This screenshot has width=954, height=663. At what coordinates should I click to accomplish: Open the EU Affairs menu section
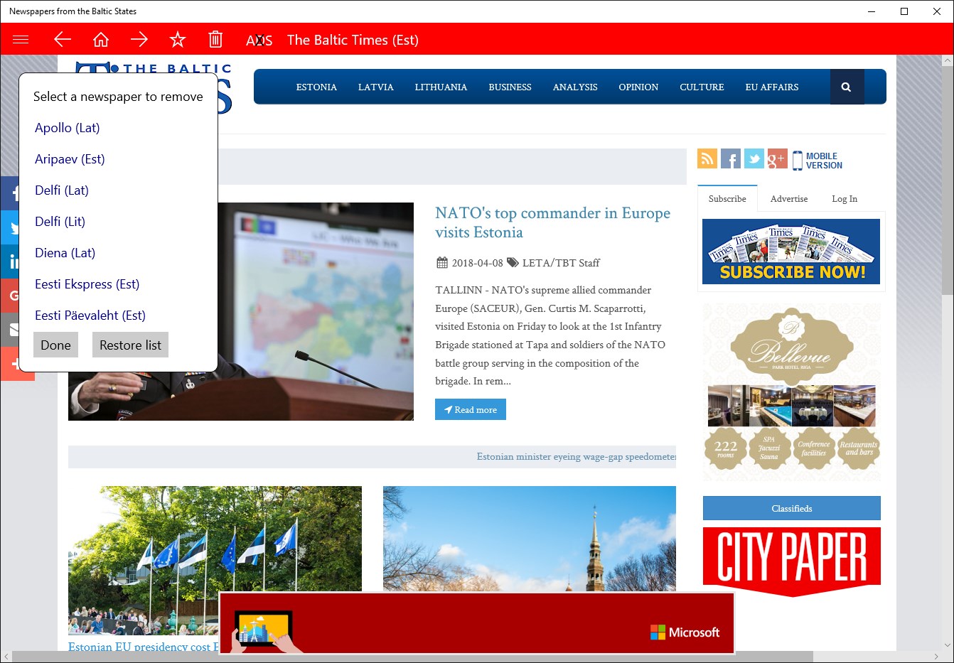click(x=772, y=87)
